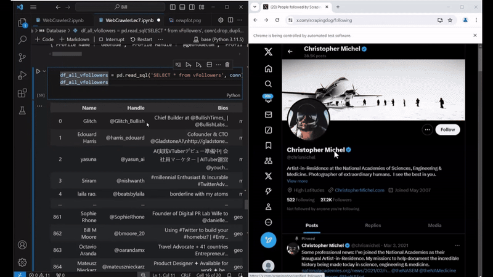Delete the cell with the trash icon
The image size is (493, 277).
click(227, 65)
